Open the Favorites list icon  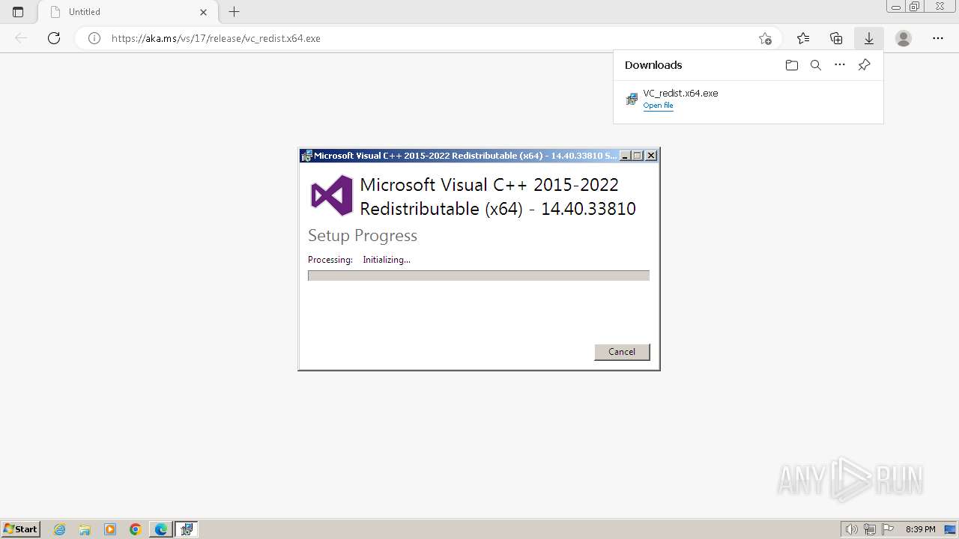pos(803,38)
